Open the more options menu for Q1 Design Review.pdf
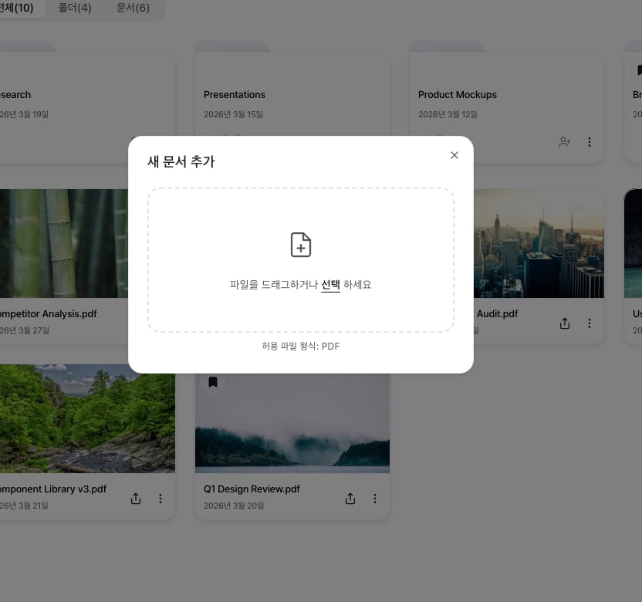The width and height of the screenshot is (642, 602). 375,499
